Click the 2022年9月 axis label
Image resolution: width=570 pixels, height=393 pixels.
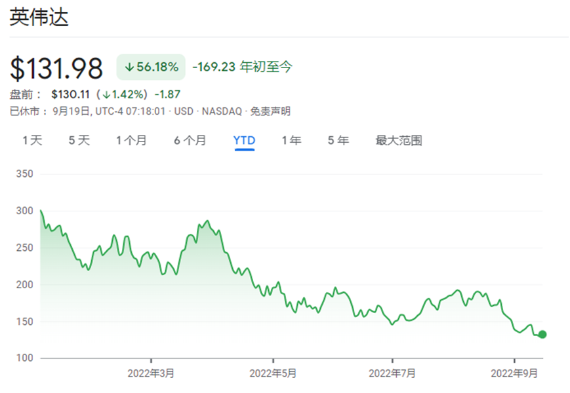point(514,373)
